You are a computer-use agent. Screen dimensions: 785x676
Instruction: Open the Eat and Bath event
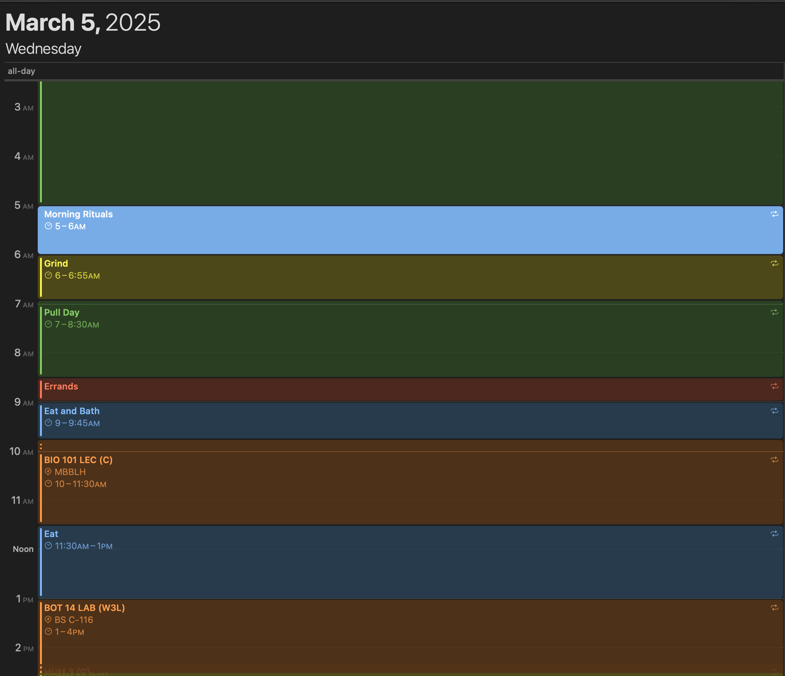tap(411, 421)
